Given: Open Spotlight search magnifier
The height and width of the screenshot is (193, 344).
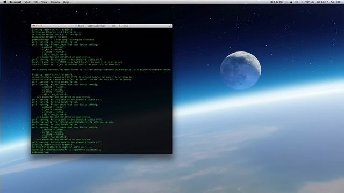Looking at the screenshot, I should coord(333,2).
